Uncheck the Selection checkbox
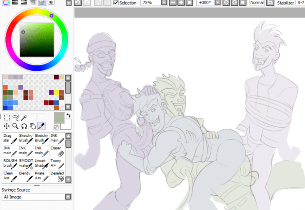305x210 pixels. tap(116, 3)
